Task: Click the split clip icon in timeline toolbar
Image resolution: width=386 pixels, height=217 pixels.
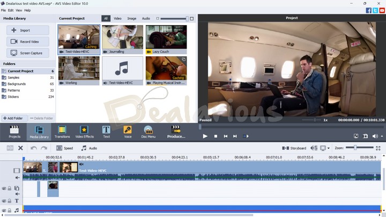Action: pyautogui.click(x=10, y=148)
